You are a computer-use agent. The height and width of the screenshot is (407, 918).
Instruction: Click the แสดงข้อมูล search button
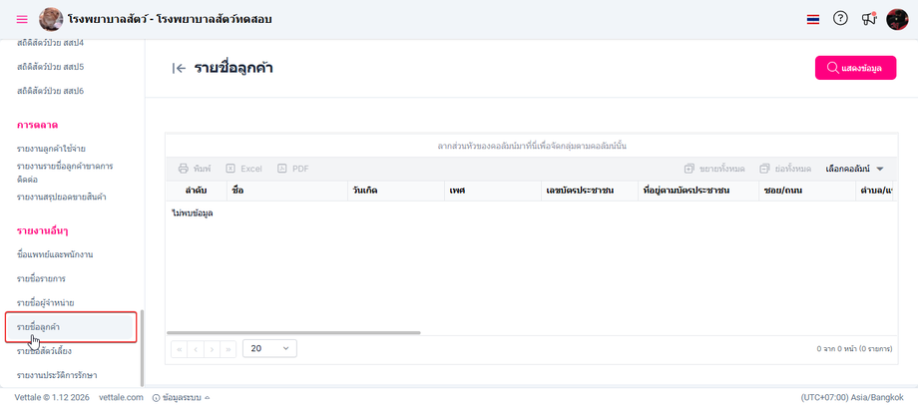(x=855, y=68)
